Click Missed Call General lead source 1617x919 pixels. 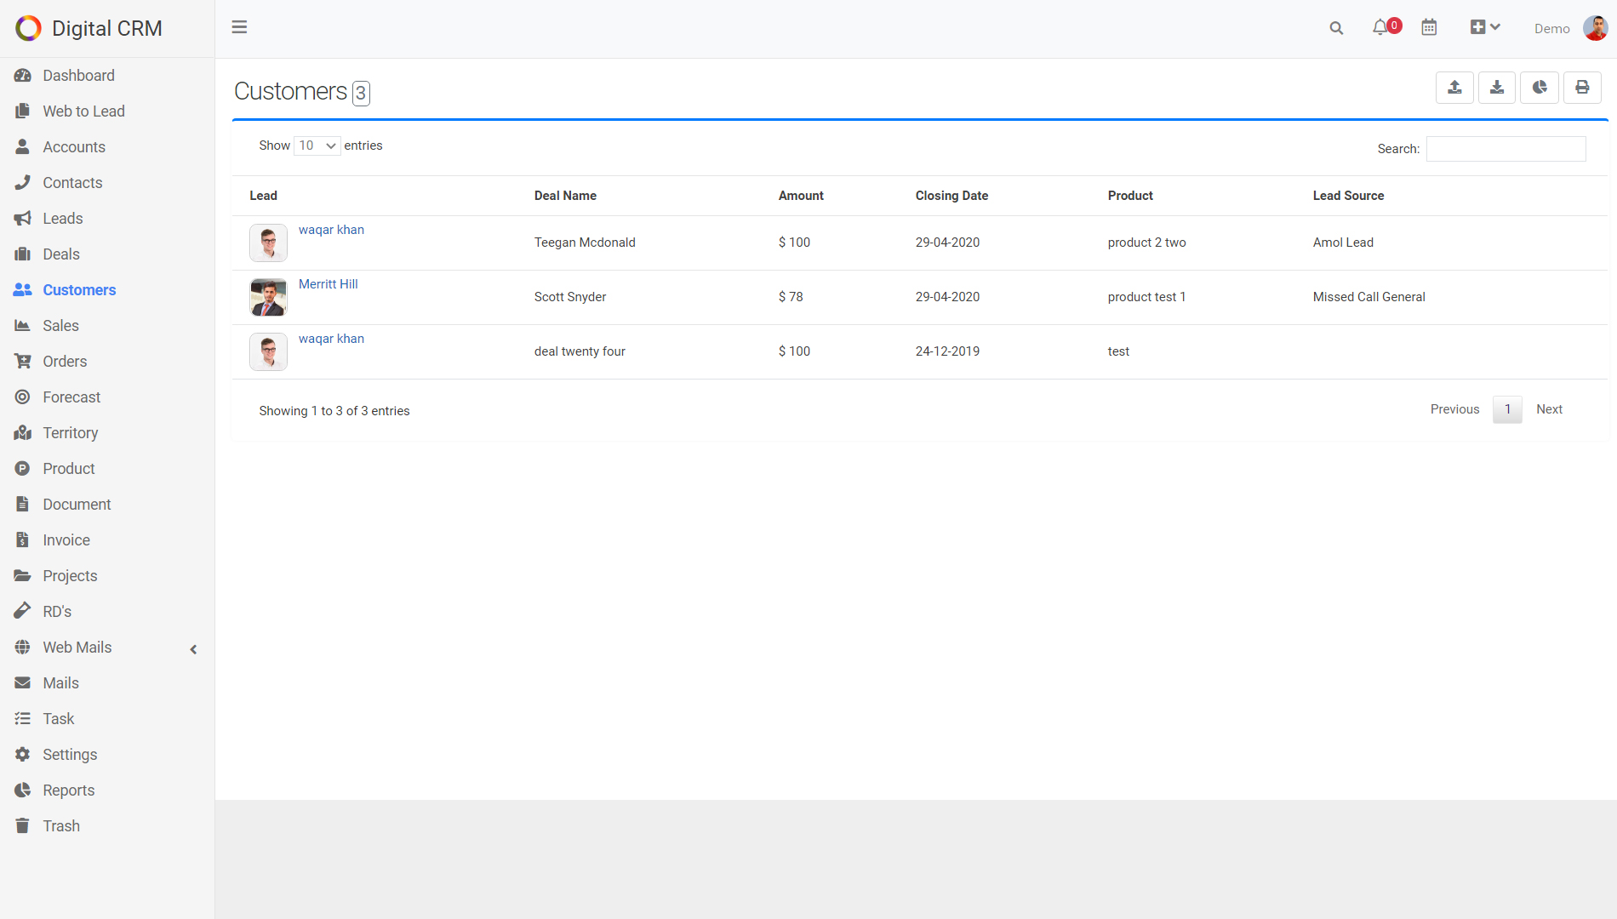[1368, 297]
